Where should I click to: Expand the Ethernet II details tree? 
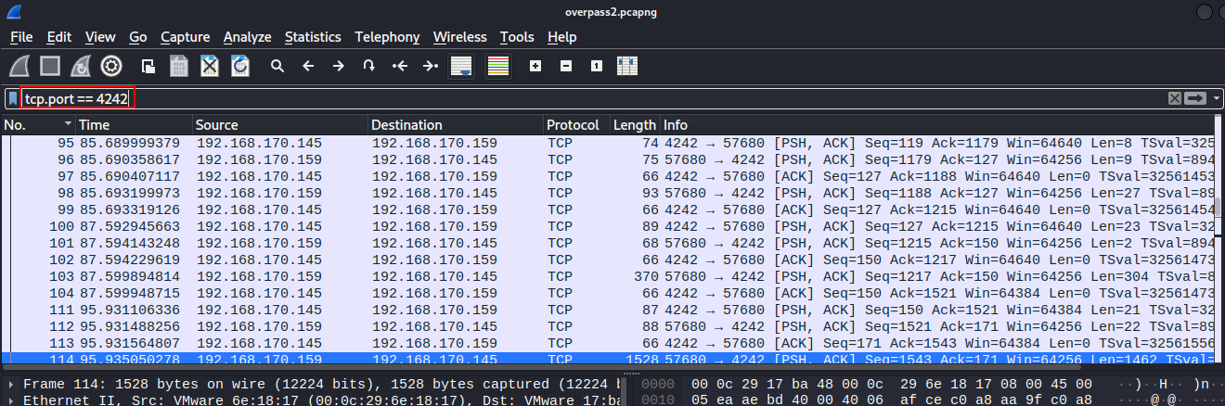pos(11,400)
